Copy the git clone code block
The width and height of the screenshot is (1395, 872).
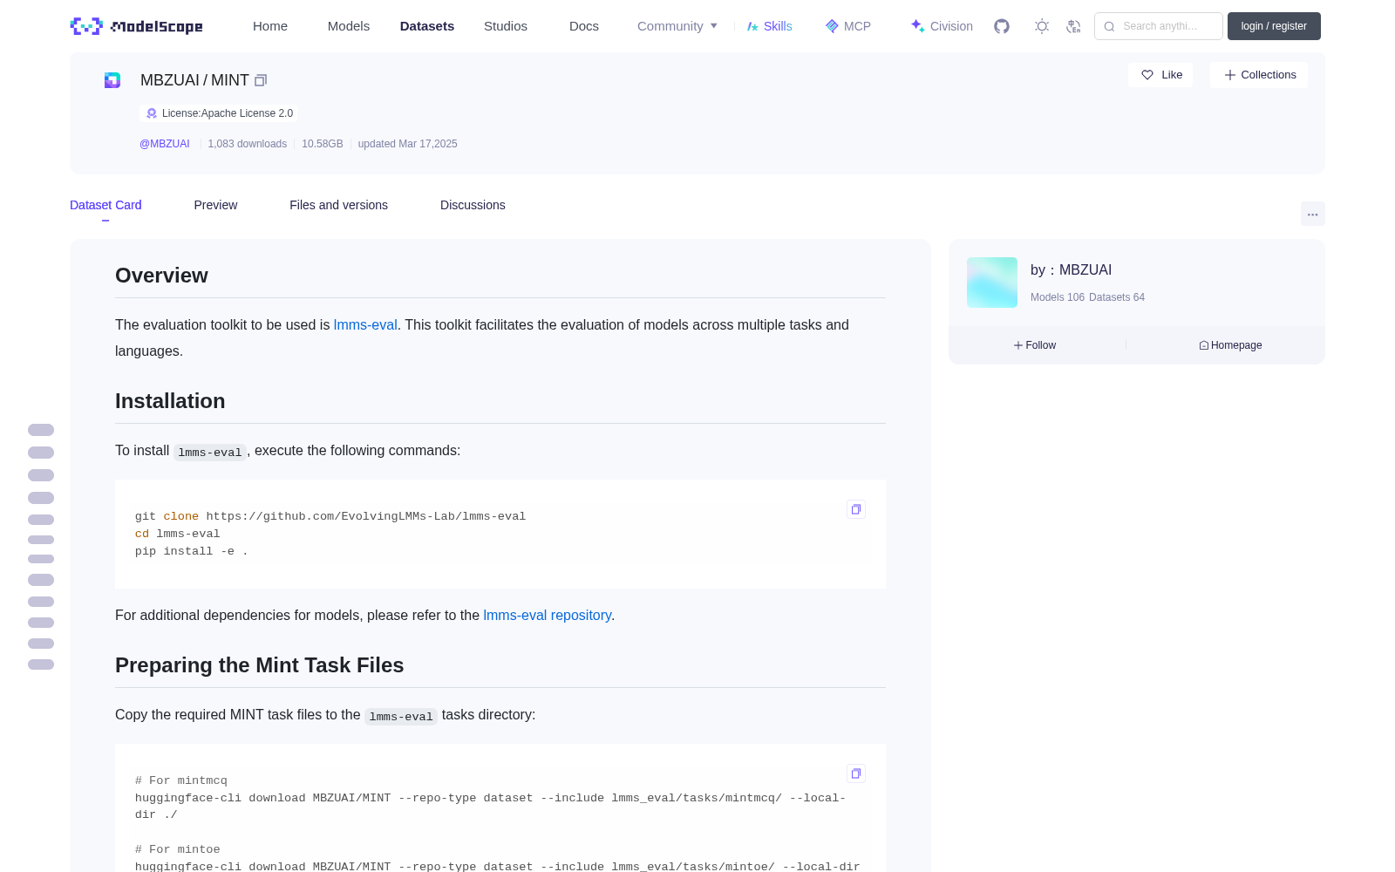(x=856, y=509)
